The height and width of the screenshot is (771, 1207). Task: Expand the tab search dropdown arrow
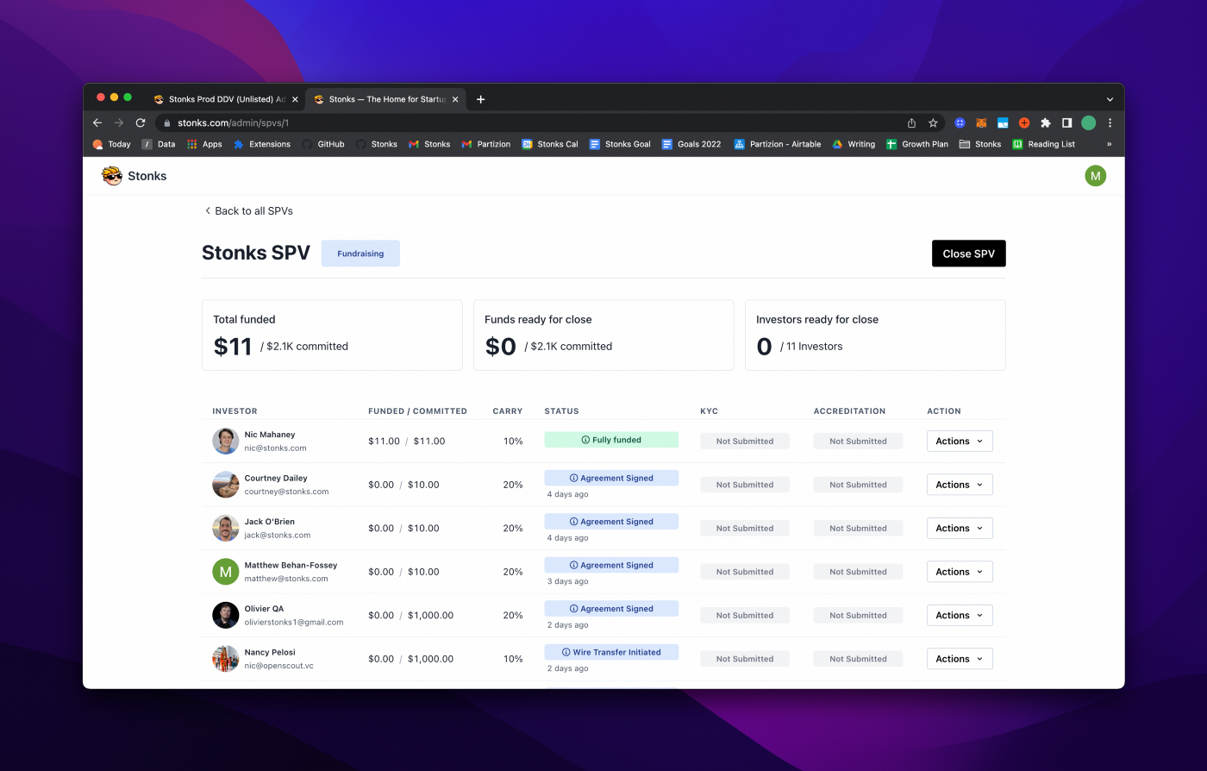(x=1110, y=99)
